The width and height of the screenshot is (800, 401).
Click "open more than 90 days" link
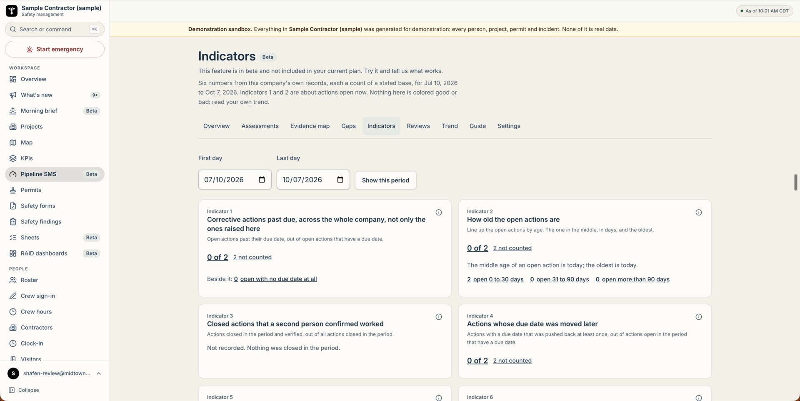coord(636,279)
